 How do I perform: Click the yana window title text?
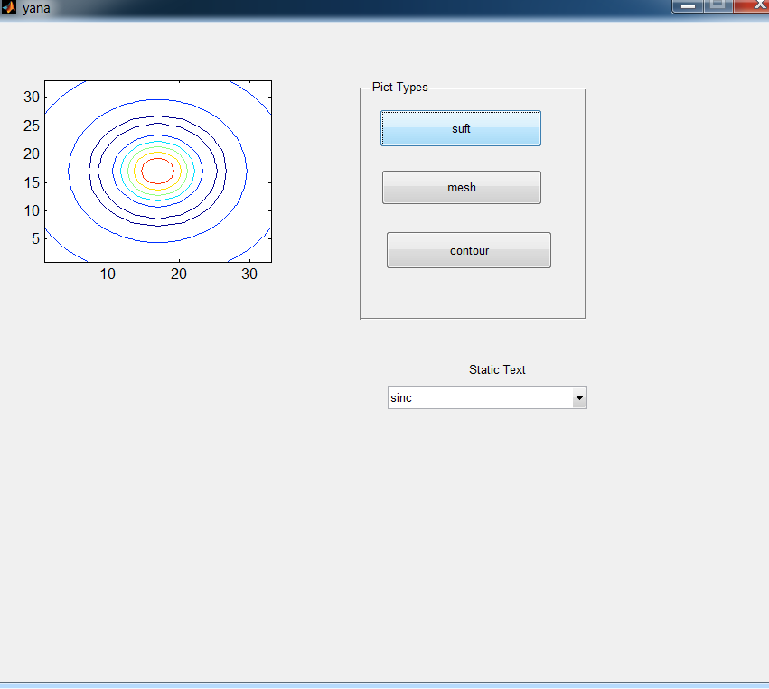pos(36,8)
